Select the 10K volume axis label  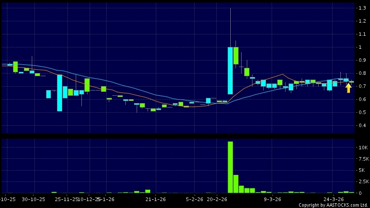[x=361, y=148]
